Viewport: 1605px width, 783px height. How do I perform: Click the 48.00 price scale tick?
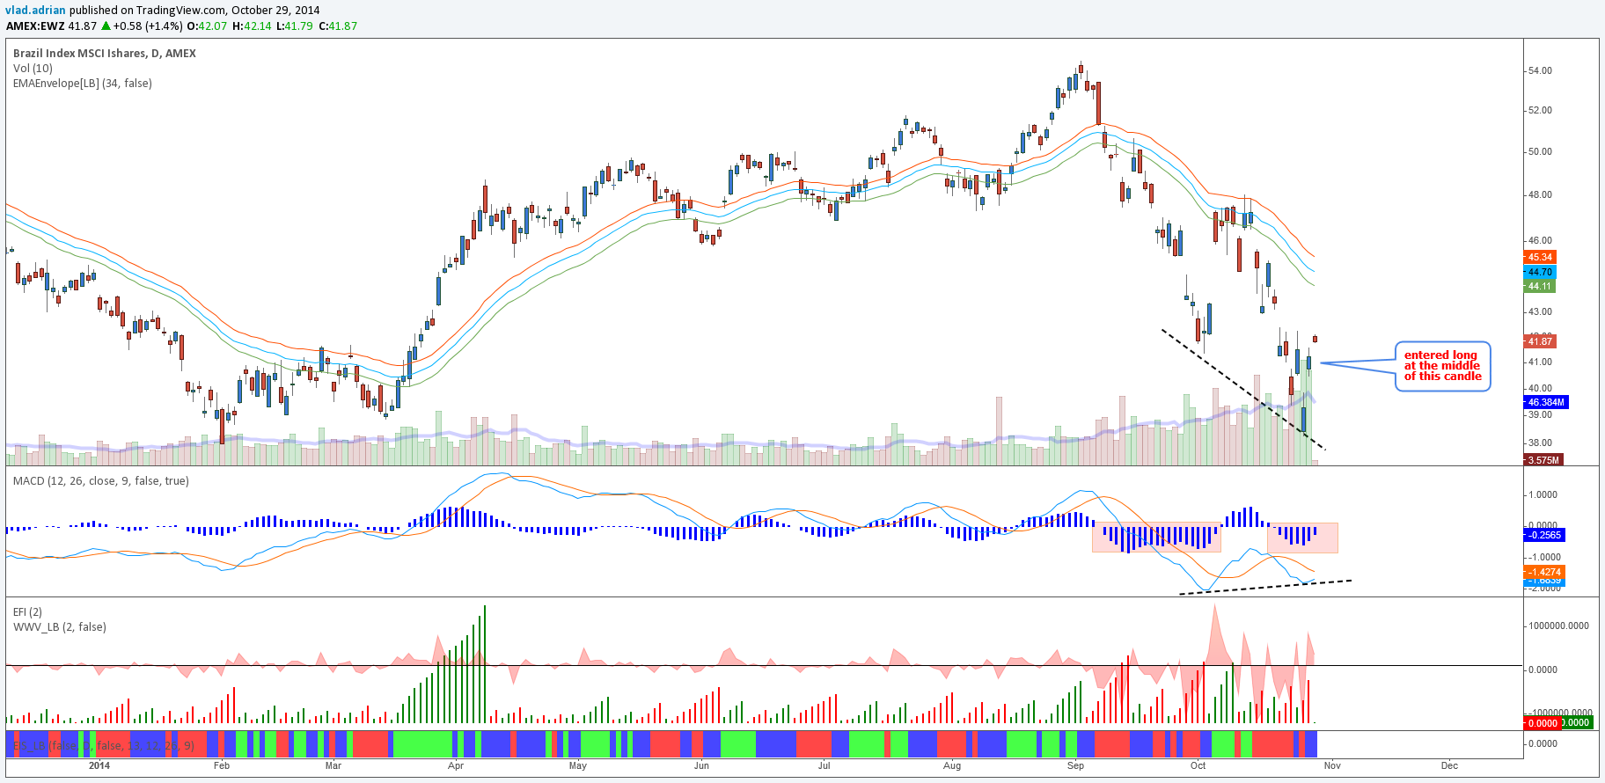tap(1540, 195)
